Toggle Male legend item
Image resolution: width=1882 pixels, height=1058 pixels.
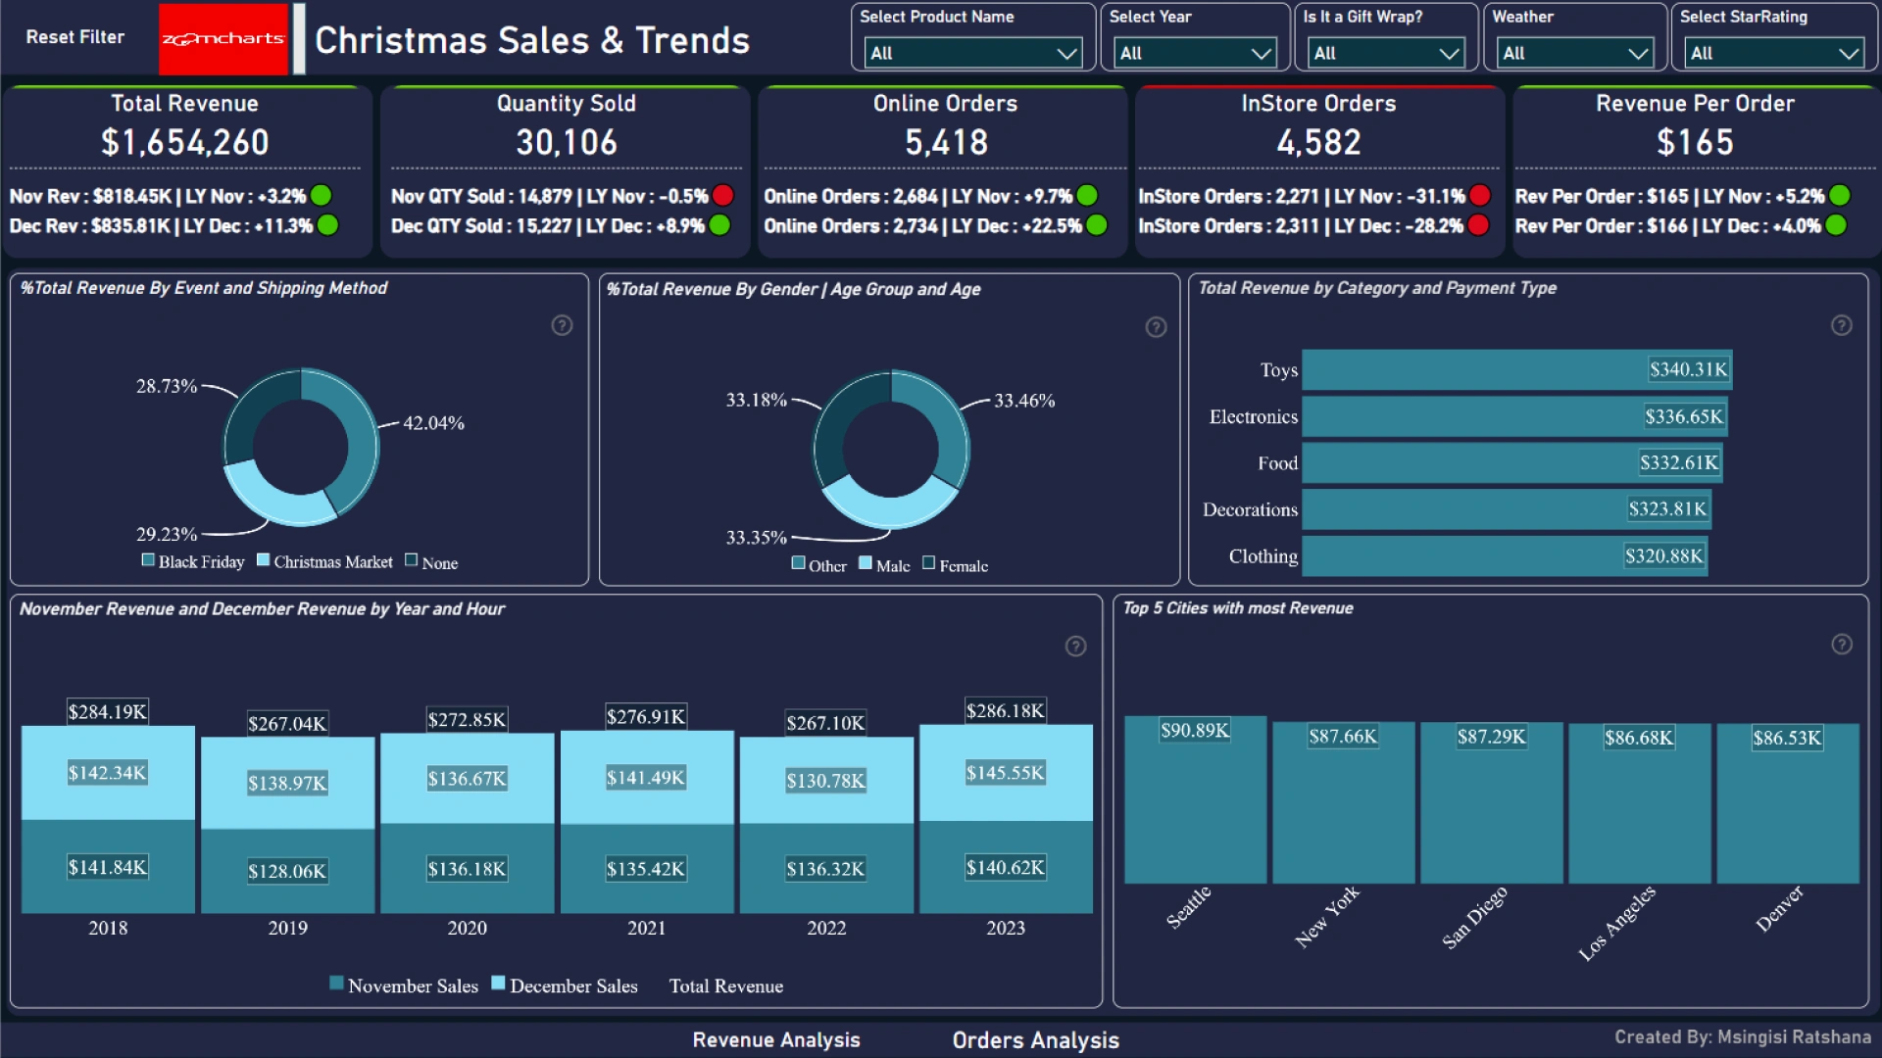pyautogui.click(x=884, y=565)
